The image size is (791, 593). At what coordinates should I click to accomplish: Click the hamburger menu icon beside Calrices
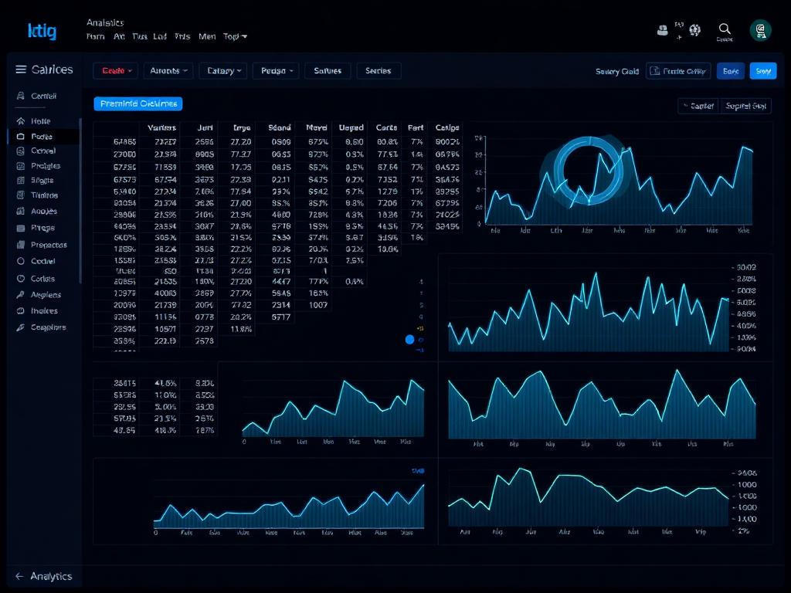tap(21, 69)
